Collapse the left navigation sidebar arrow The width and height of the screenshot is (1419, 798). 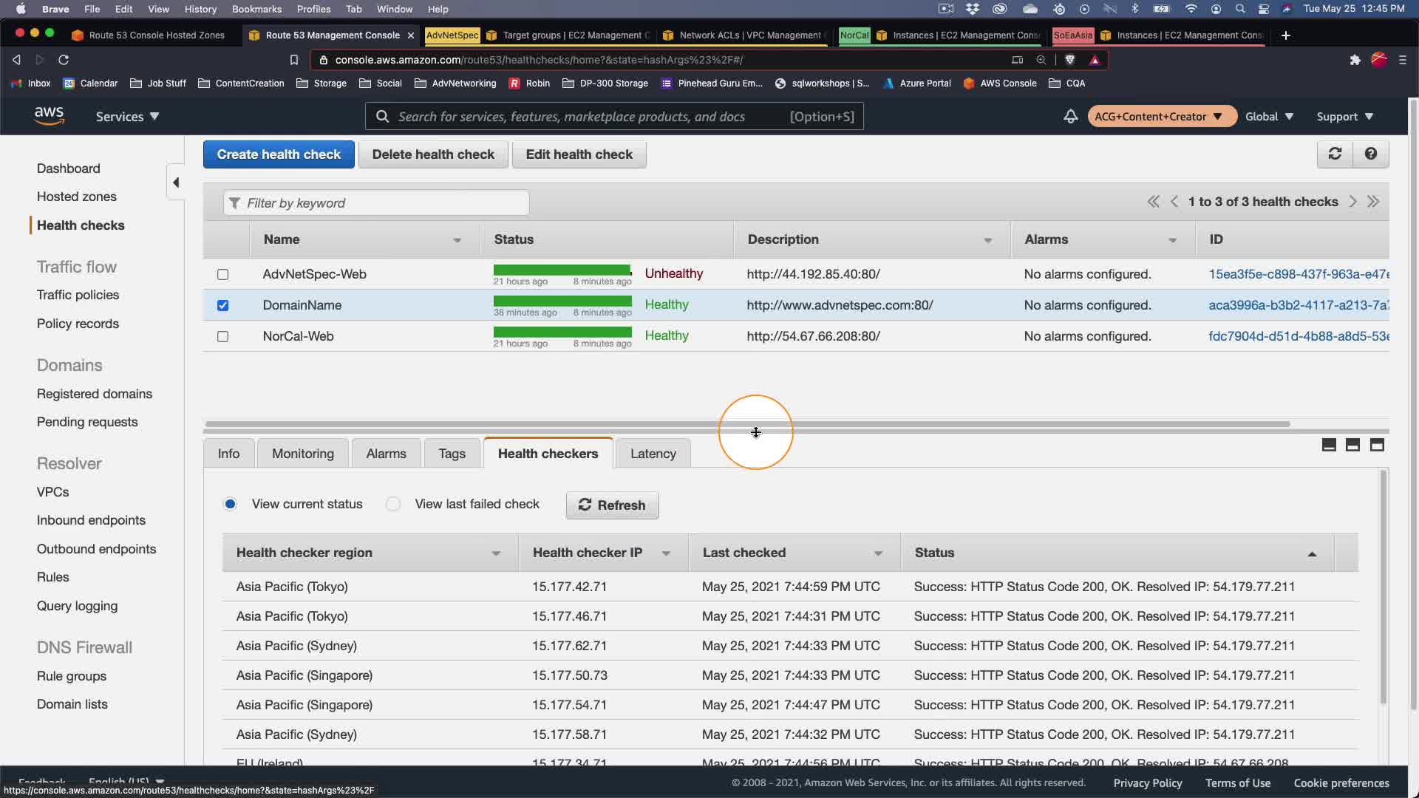point(176,183)
